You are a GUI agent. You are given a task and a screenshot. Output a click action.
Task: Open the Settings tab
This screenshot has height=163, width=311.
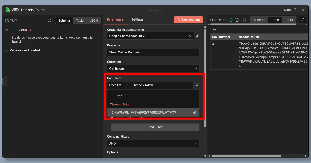point(137,19)
